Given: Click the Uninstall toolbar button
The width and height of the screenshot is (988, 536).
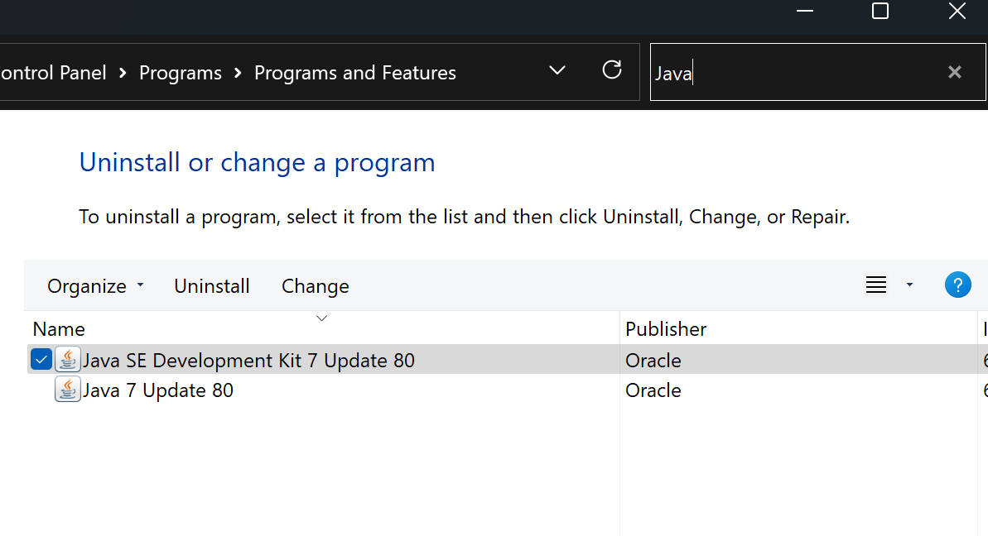Looking at the screenshot, I should click(212, 286).
